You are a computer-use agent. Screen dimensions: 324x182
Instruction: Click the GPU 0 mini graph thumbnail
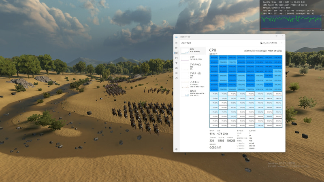(x=185, y=93)
